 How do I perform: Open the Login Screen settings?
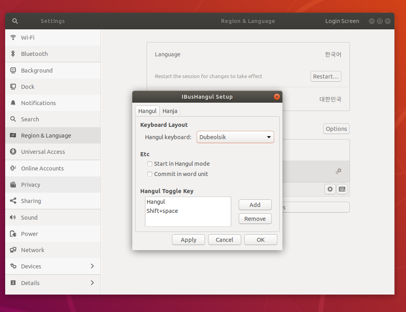[x=342, y=21]
